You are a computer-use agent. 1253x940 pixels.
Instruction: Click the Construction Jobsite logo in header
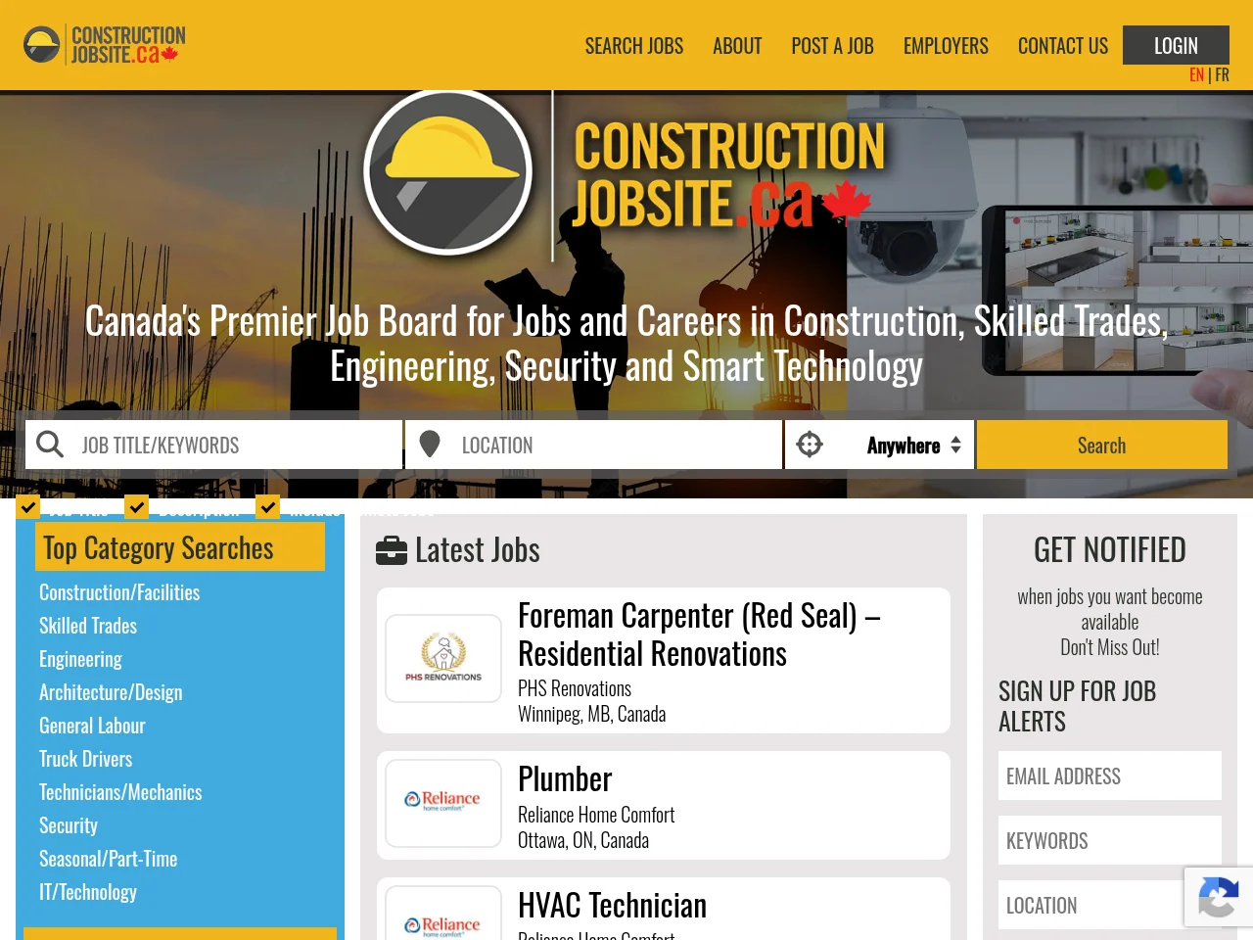pyautogui.click(x=104, y=45)
